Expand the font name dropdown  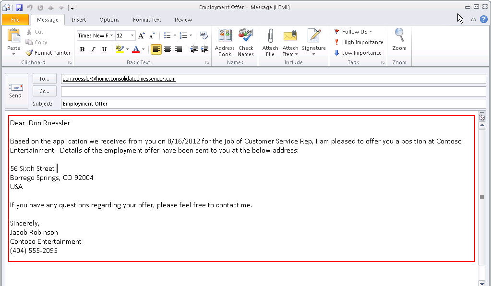click(x=112, y=36)
